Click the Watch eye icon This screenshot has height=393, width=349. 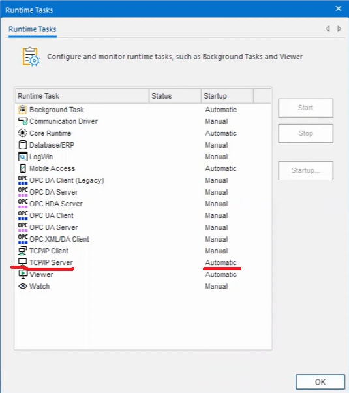(23, 286)
